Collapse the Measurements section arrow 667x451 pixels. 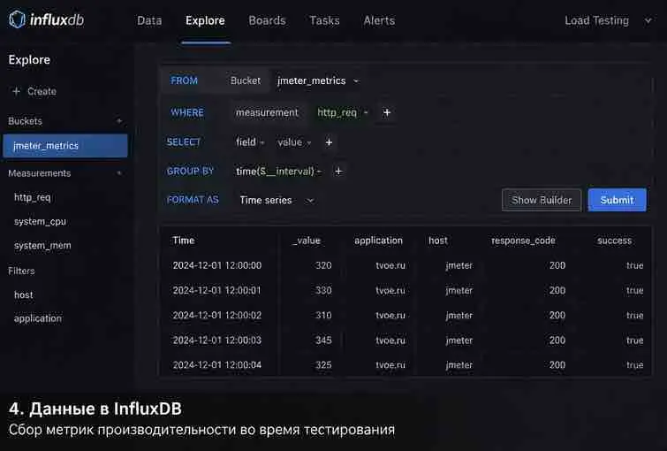pos(119,173)
